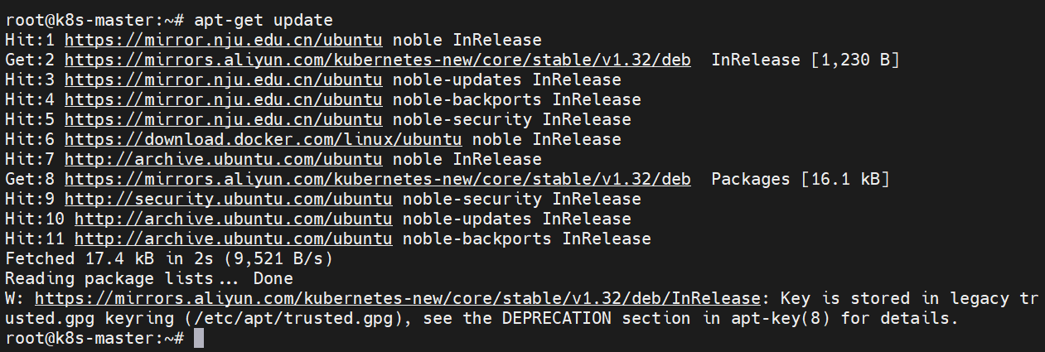
Task: Click the terminal cursor block at the prompt
Action: click(x=198, y=339)
